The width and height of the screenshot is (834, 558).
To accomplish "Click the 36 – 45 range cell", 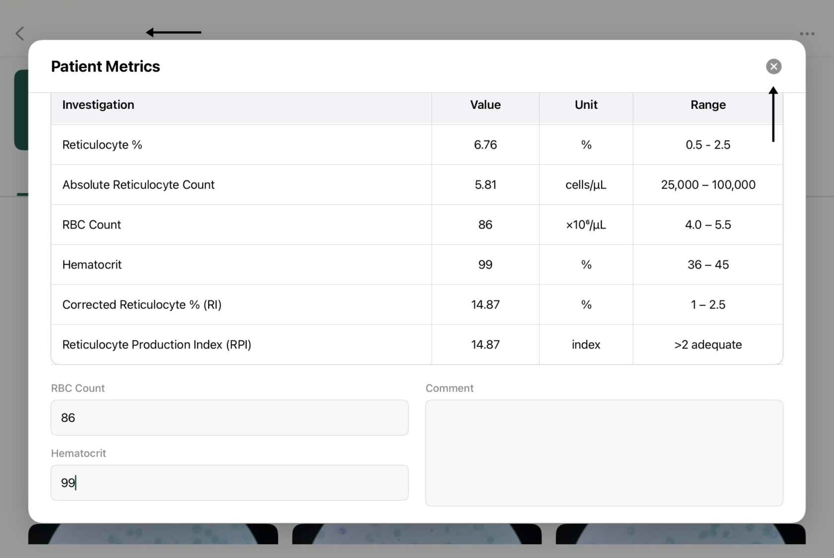I will pos(708,265).
